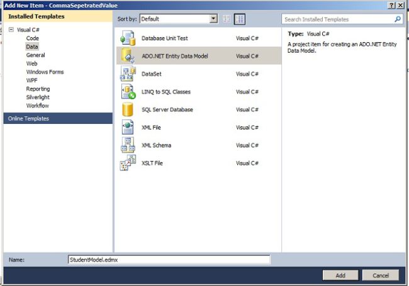Select the Reporting category

coord(38,89)
